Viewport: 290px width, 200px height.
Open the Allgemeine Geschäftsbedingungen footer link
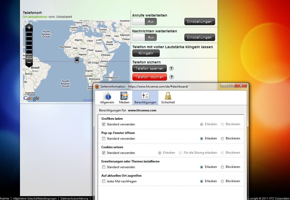coord(35,198)
